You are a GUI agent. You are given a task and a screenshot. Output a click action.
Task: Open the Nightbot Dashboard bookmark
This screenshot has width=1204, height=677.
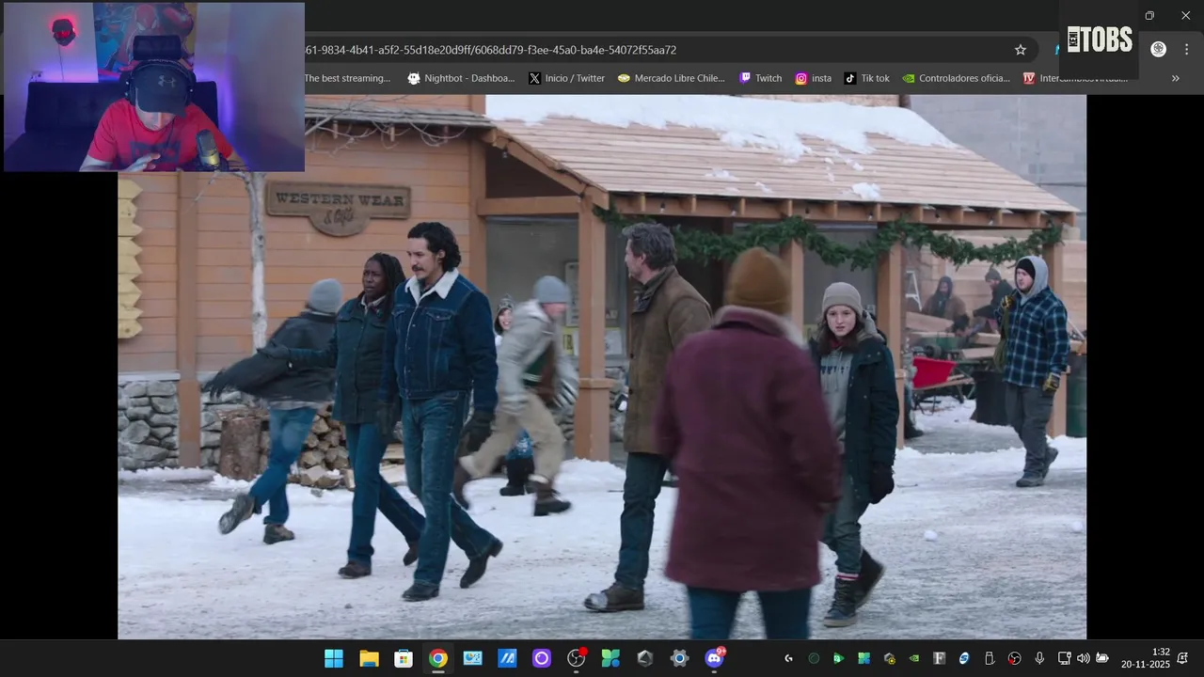tap(461, 78)
